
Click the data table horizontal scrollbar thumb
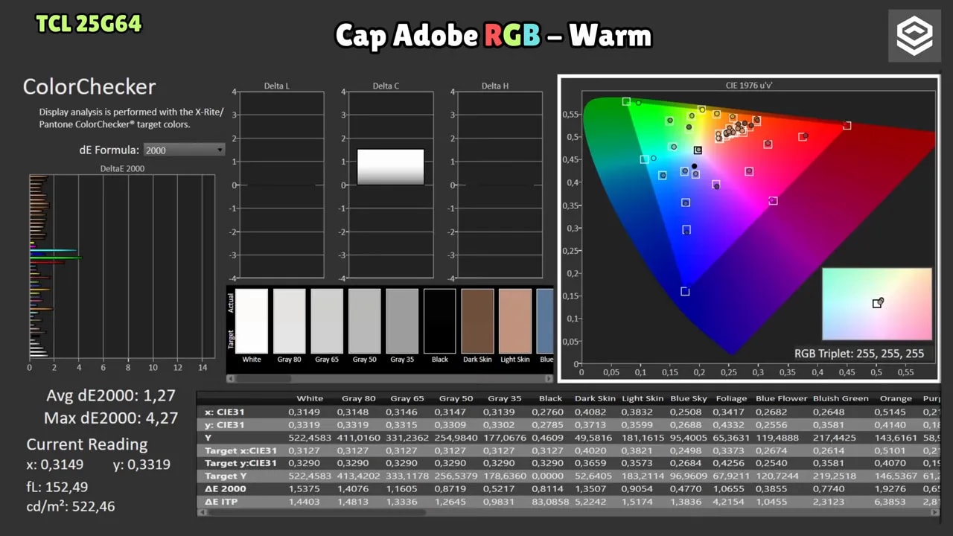coord(316,513)
